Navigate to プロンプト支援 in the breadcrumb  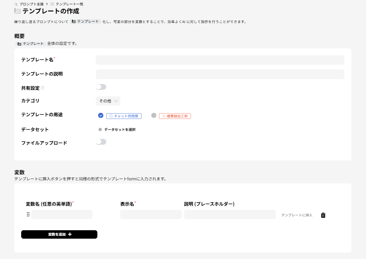click(x=32, y=4)
